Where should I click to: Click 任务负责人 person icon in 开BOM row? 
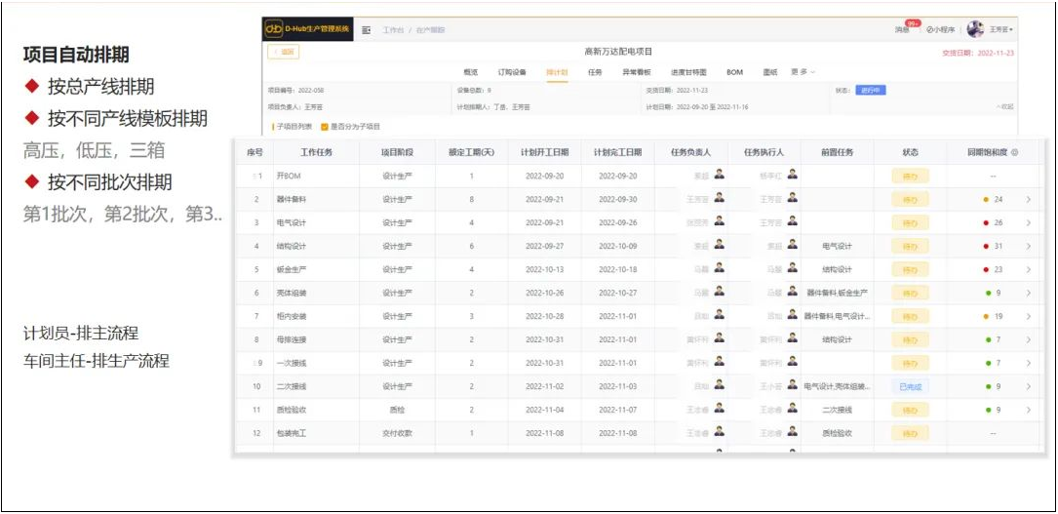pos(719,176)
